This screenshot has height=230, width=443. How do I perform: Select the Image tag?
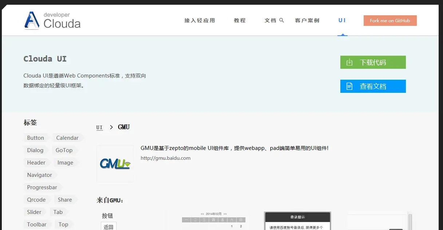coord(66,163)
